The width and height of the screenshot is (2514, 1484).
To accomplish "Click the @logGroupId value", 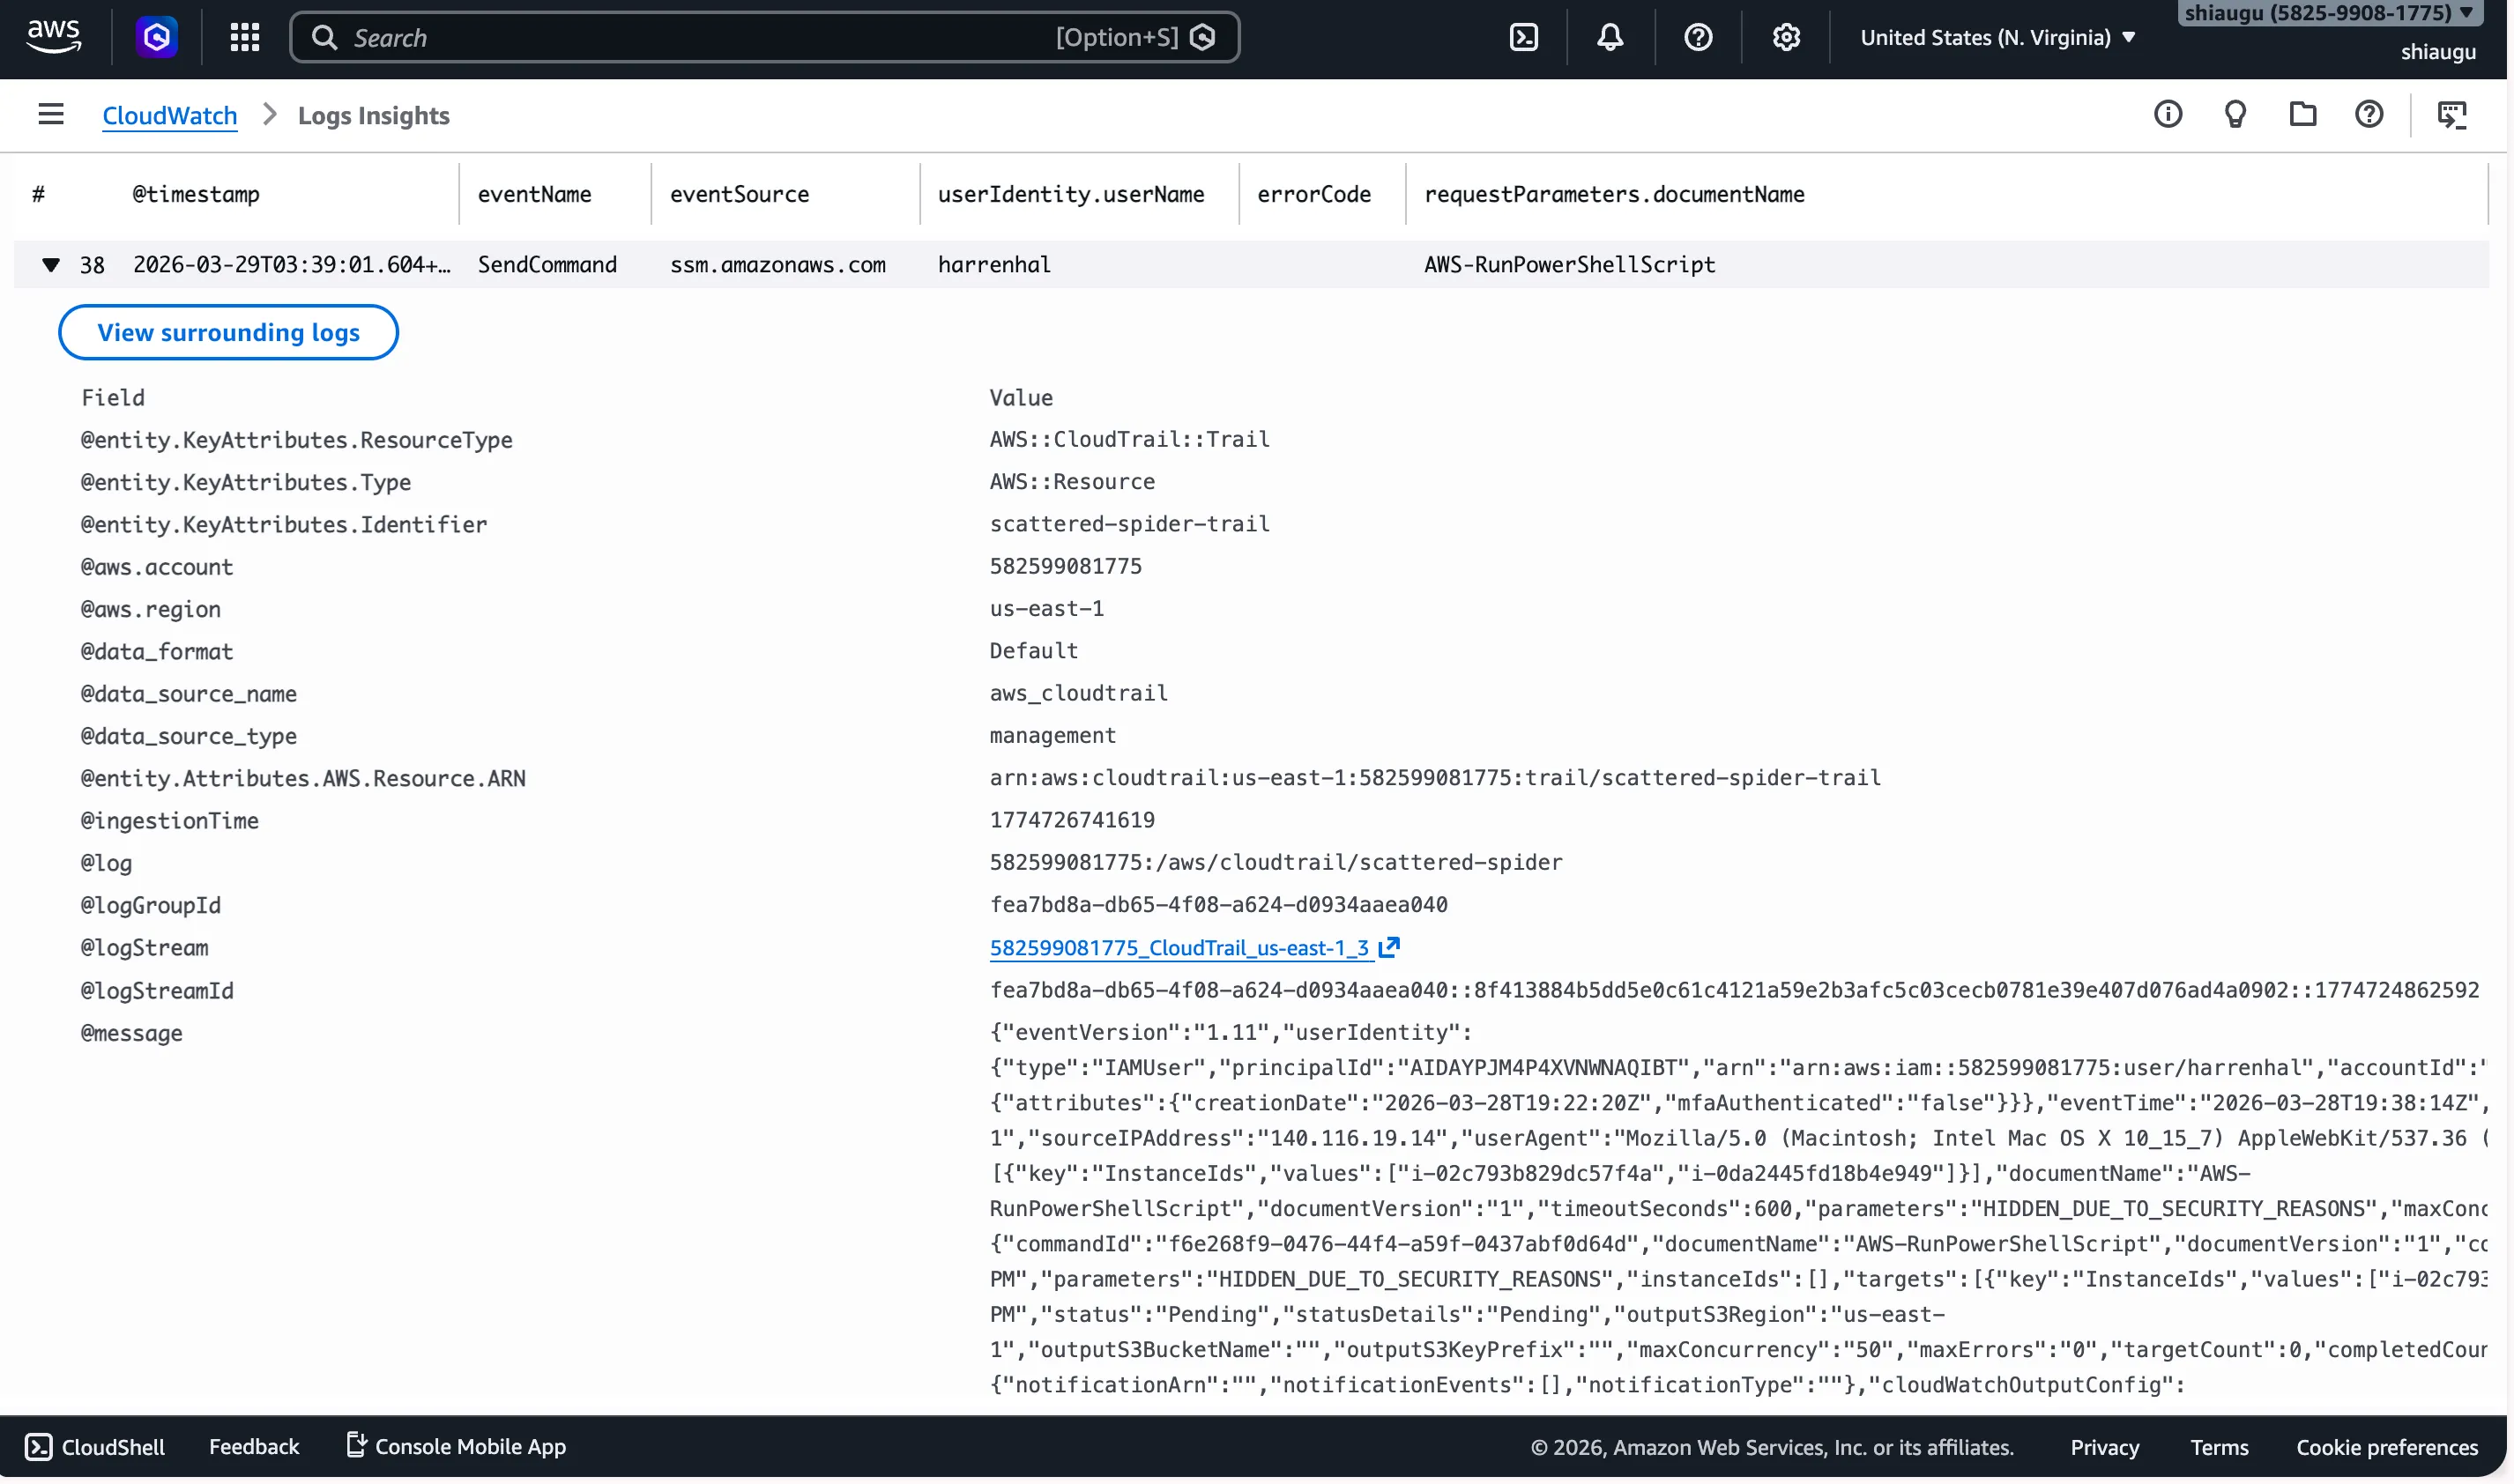I will tap(1219, 905).
